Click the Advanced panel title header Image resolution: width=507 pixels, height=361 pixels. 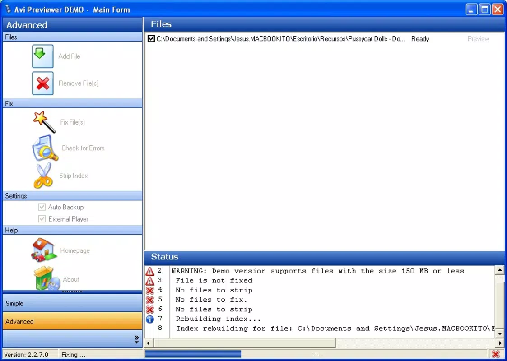(72, 25)
